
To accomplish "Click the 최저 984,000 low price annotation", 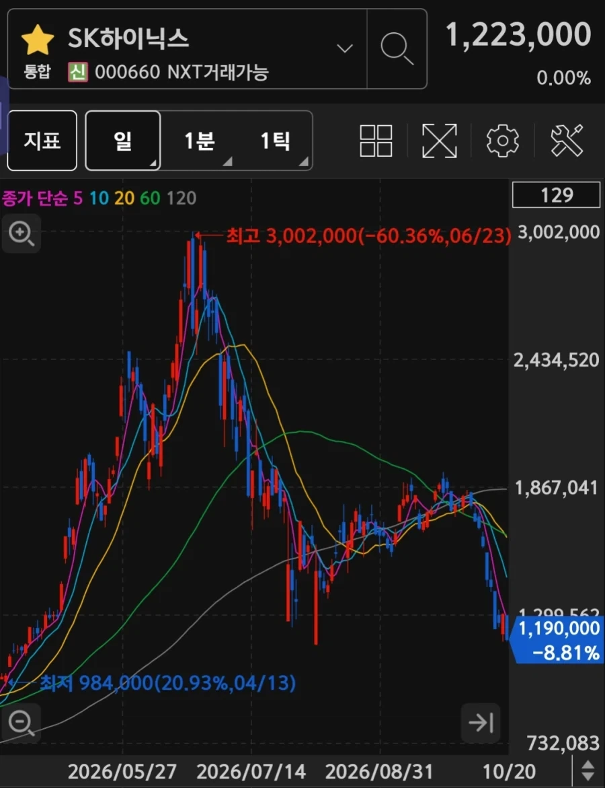I will click(x=167, y=683).
